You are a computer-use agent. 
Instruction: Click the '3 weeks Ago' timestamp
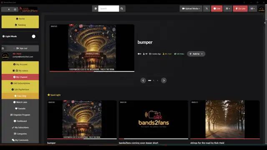[x=155, y=54]
